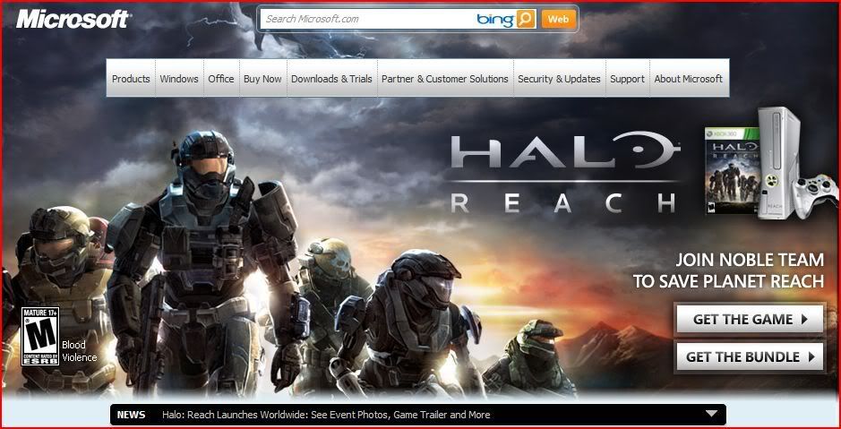
Task: Open Downloads & Trials menu
Action: pos(331,79)
